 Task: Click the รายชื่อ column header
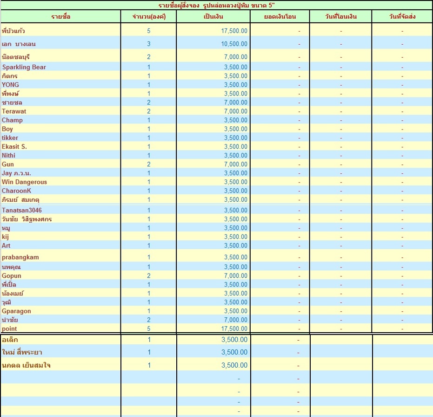(60, 17)
